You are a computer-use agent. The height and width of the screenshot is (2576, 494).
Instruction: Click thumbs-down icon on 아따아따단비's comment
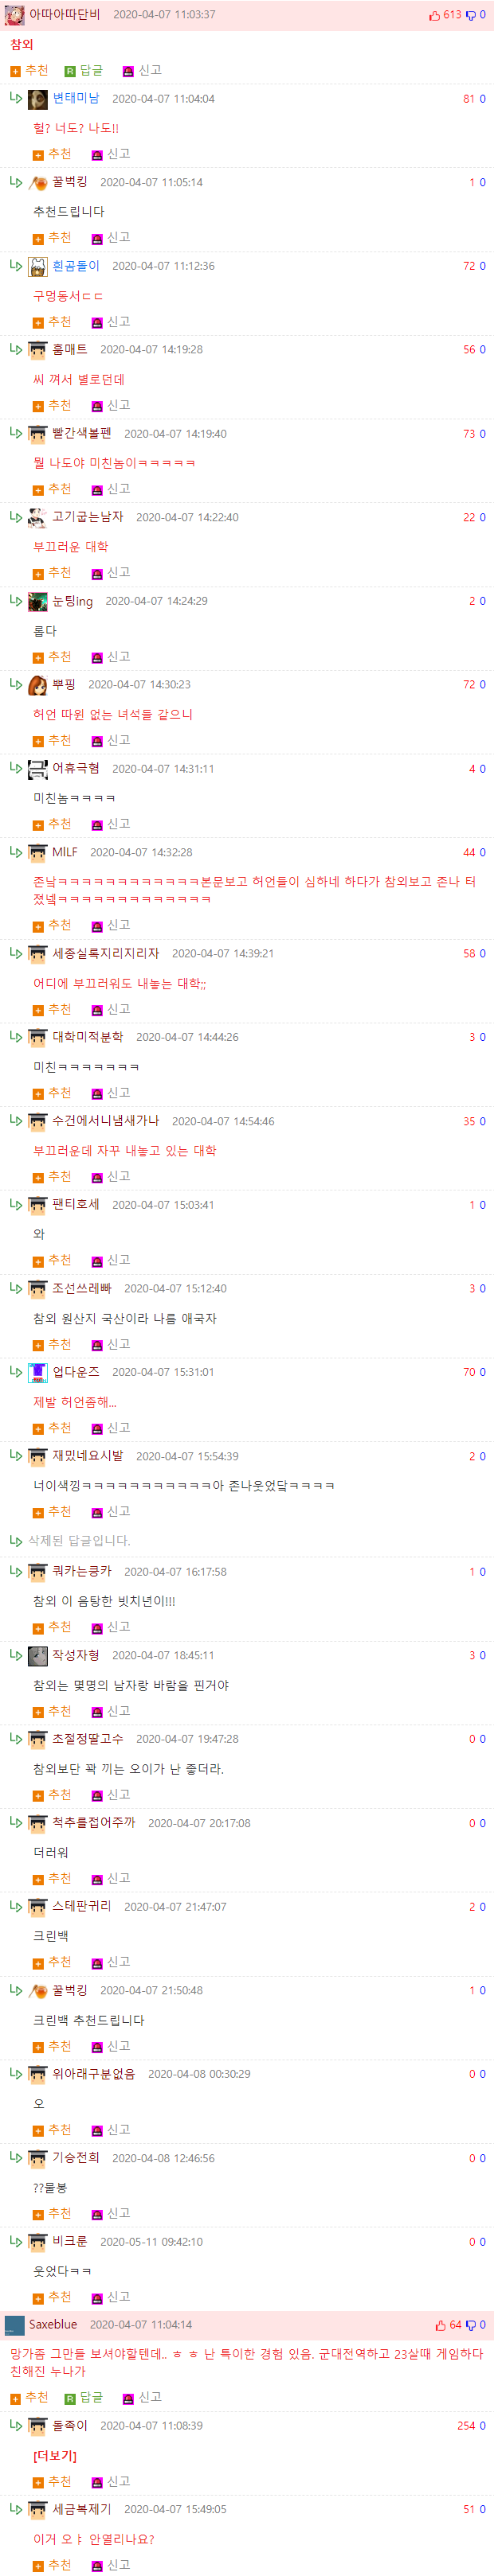tap(471, 15)
